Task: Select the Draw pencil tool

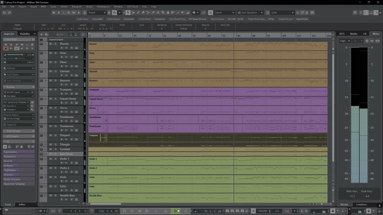Action: (x=138, y=13)
